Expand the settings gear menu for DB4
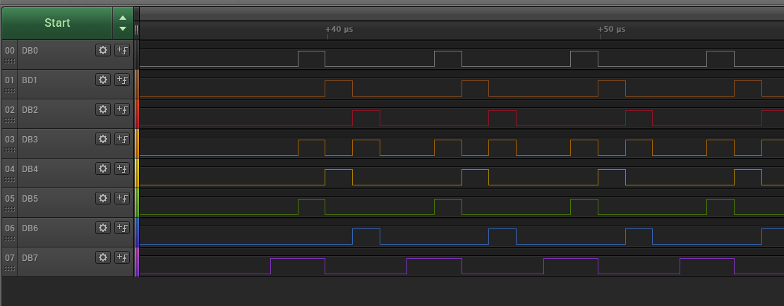 click(103, 169)
